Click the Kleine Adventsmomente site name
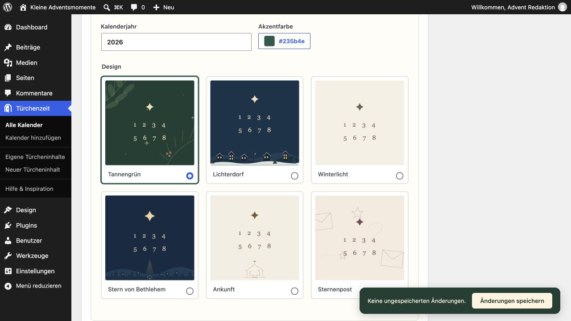Screen dimensions: 571x321 coord(63,7)
